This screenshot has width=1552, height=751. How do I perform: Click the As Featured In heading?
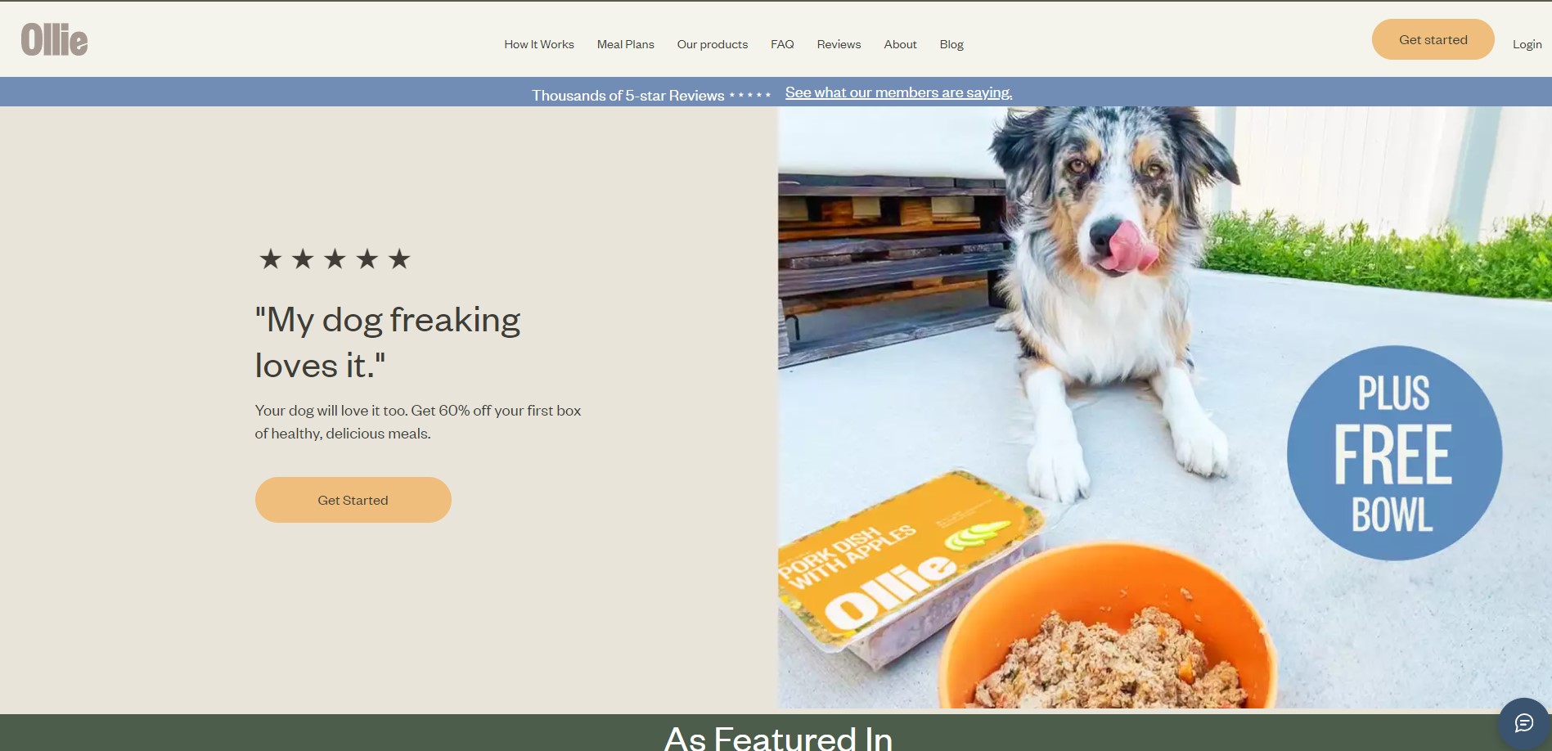pos(778,739)
